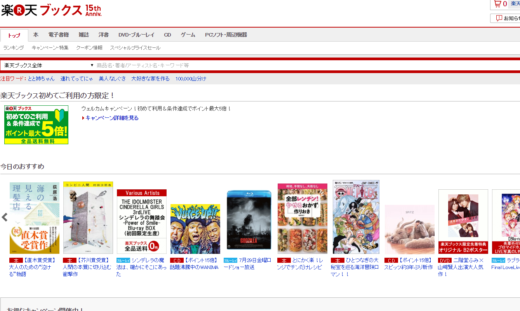Click trending word 美人なしぐさ
Image resolution: width=520 pixels, height=311 pixels.
pos(112,79)
